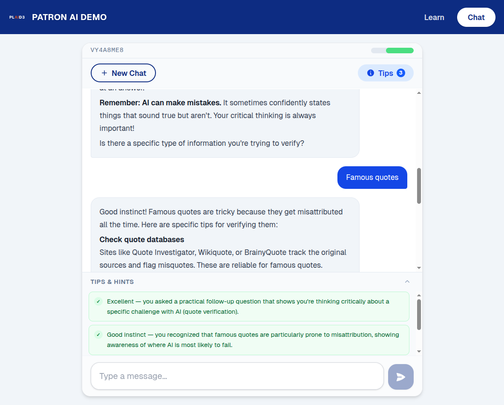This screenshot has height=405, width=504.
Task: Click the info icon inside the Tips button
Action: coord(370,73)
